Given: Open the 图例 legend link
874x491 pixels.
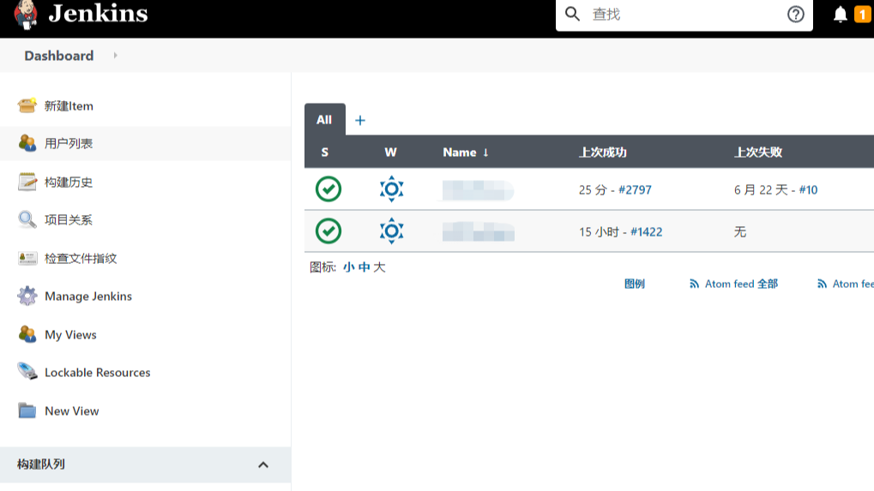Looking at the screenshot, I should coord(635,284).
